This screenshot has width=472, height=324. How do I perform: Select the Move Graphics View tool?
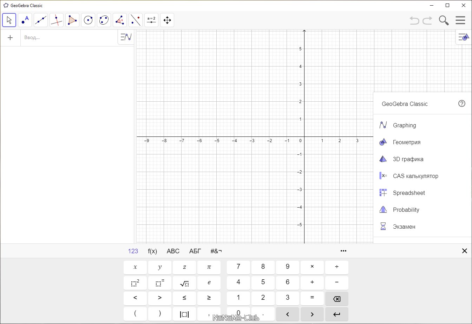[167, 20]
